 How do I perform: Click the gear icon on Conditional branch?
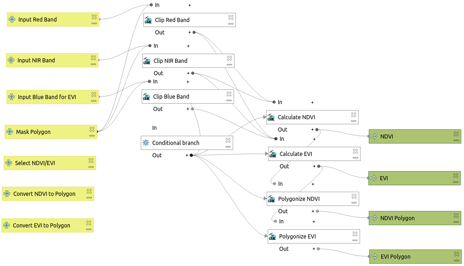tap(146, 143)
